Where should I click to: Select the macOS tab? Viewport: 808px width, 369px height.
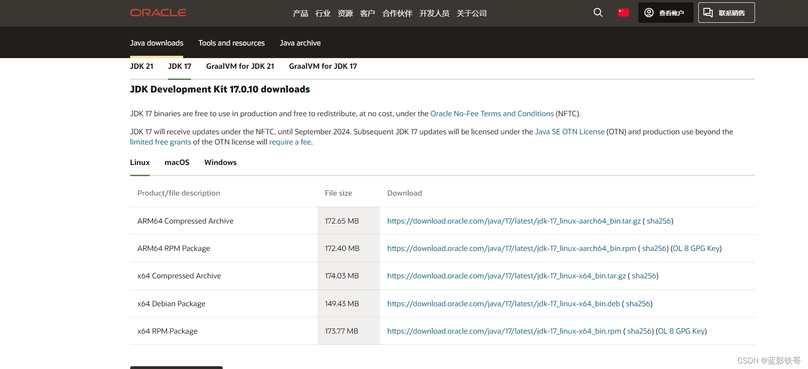click(x=177, y=162)
